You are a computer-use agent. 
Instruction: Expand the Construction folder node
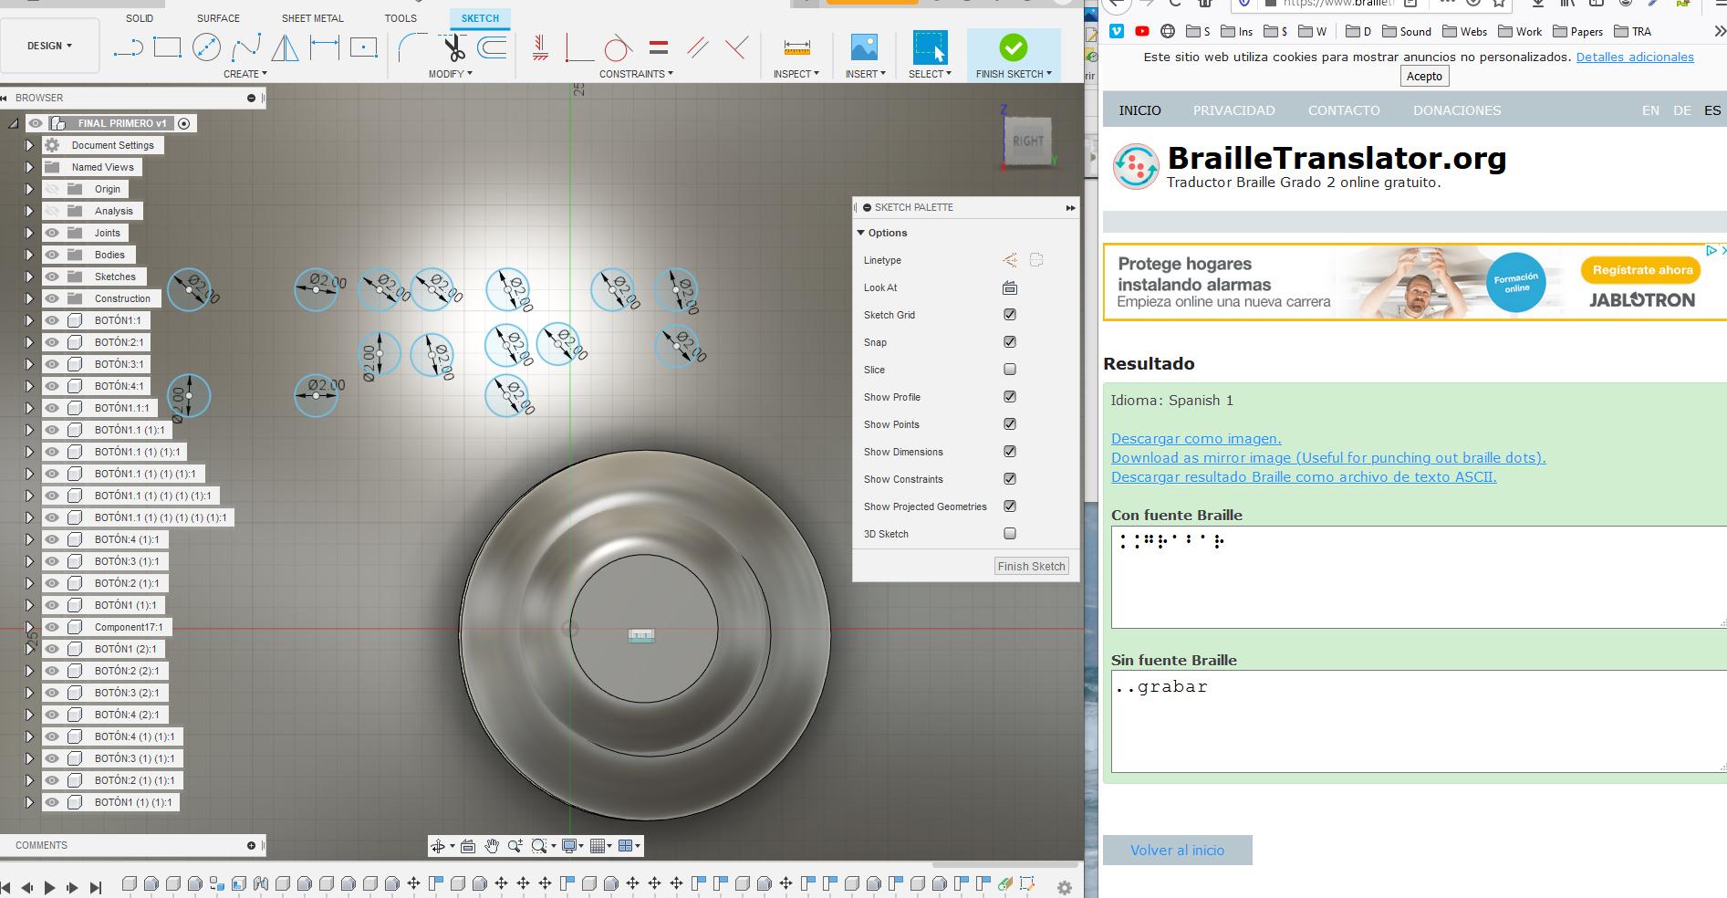click(28, 298)
